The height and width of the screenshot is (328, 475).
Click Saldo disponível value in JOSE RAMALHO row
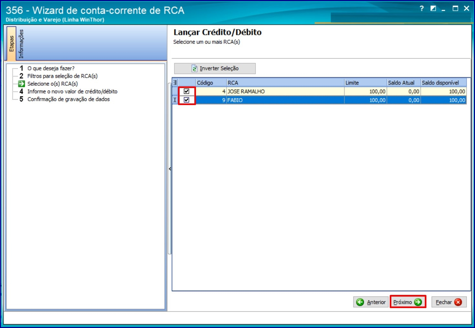(444, 92)
